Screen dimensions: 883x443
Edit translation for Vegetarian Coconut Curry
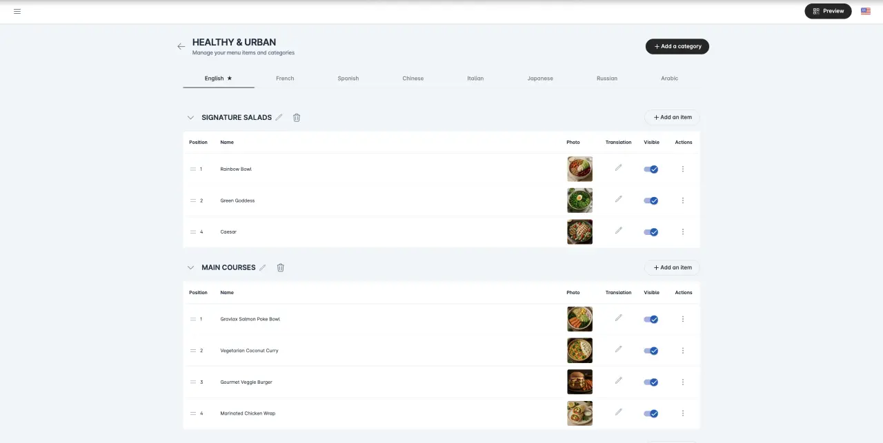[618, 349]
